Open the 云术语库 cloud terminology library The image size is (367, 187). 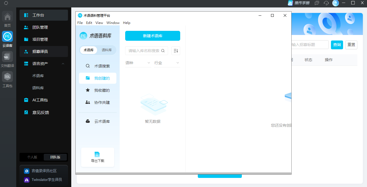[97, 121]
